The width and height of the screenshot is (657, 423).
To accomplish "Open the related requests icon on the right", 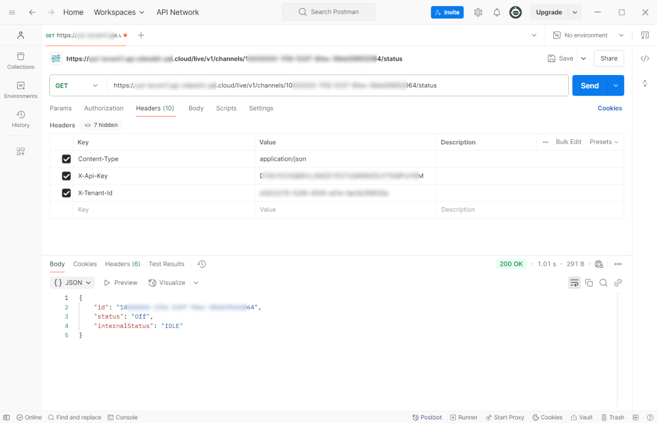I will click(645, 83).
